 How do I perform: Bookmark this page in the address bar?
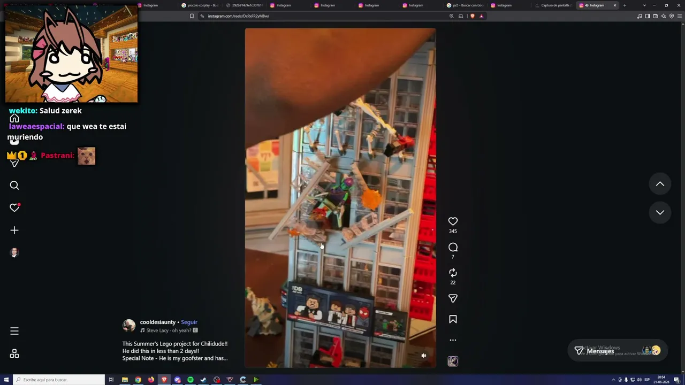[192, 16]
